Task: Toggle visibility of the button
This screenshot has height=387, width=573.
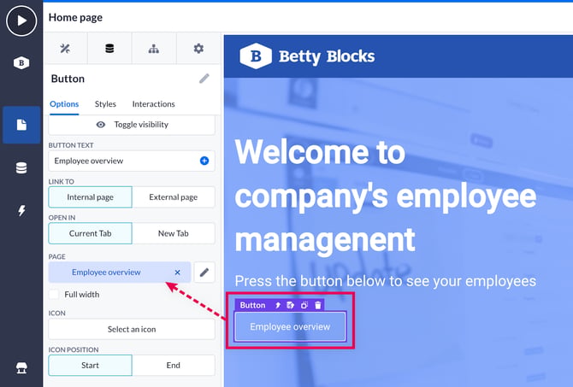Action: [x=132, y=125]
